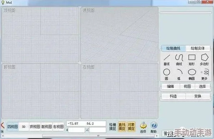
Task: Select the 多边形 polygon tool
Action: tap(204, 60)
